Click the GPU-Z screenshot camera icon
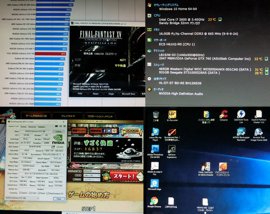The width and height of the screenshot is (270, 214). tap(56, 126)
